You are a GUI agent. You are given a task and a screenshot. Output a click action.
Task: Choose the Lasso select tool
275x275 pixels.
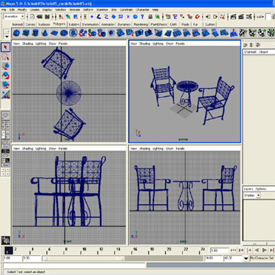[5, 57]
